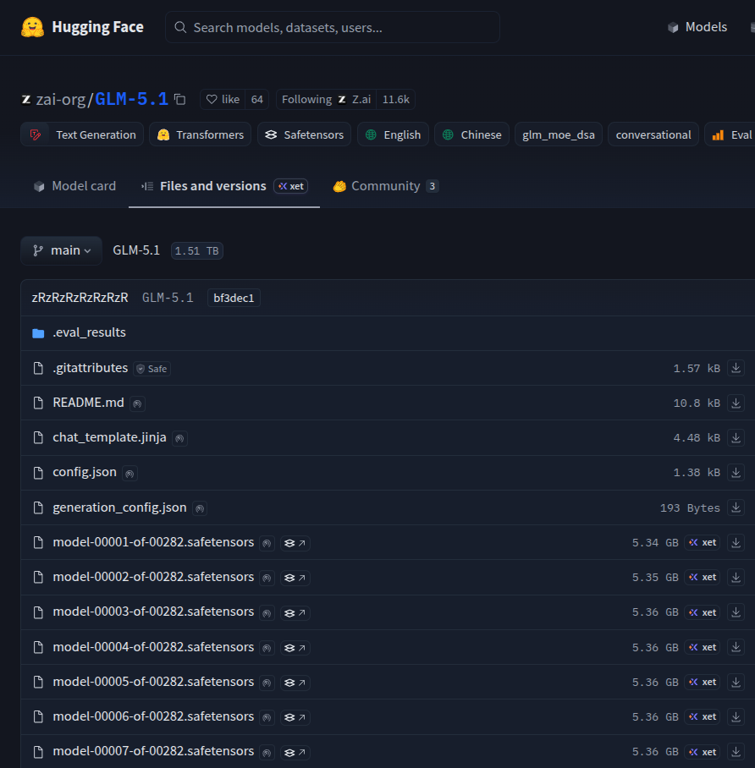The width and height of the screenshot is (755, 768).
Task: Open the .eval_results folder
Action: 89,332
